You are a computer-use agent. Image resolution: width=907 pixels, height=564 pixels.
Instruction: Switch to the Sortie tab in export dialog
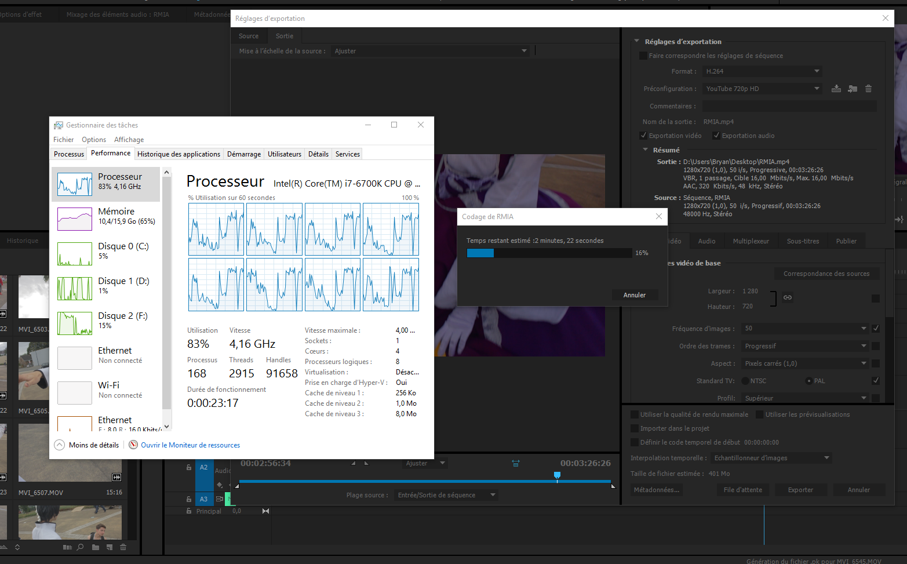(285, 36)
